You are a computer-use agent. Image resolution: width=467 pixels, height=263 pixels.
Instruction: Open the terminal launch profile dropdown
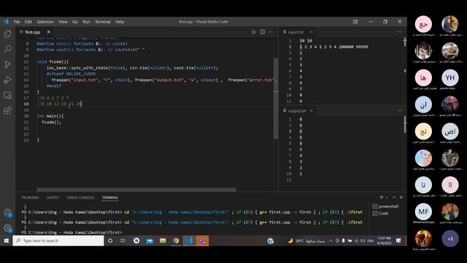point(387,197)
